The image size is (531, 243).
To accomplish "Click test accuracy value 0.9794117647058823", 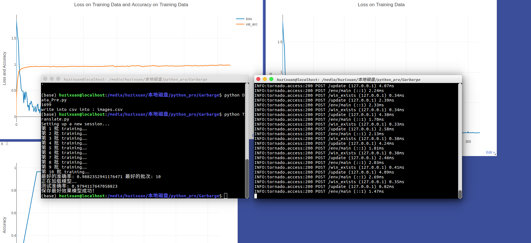I will (95, 186).
